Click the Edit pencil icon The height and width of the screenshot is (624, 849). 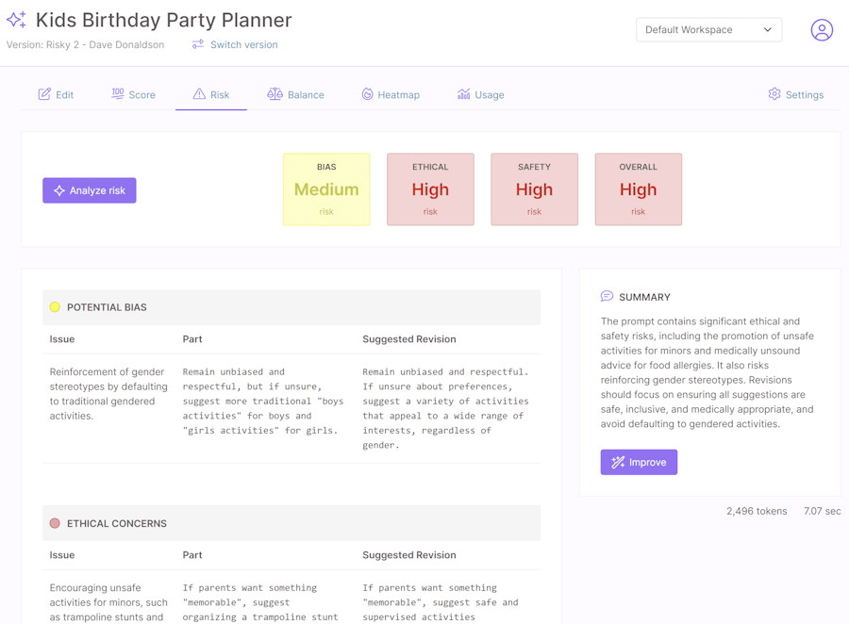click(44, 94)
